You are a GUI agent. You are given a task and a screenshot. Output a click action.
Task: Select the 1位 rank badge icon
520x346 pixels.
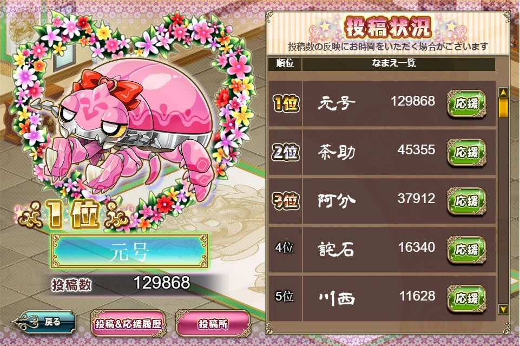point(286,103)
